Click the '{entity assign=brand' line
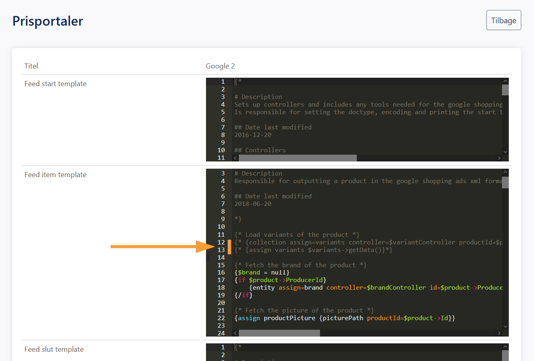Image resolution: width=534 pixels, height=361 pixels. tap(376, 288)
